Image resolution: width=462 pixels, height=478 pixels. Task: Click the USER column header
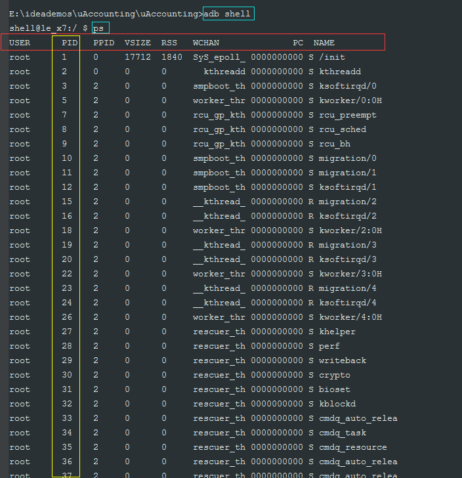(20, 43)
